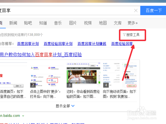Image resolution: width=166 pixels, height=124 pixels.
Task: Switch to the 新闻 tab
Action: [13, 23]
